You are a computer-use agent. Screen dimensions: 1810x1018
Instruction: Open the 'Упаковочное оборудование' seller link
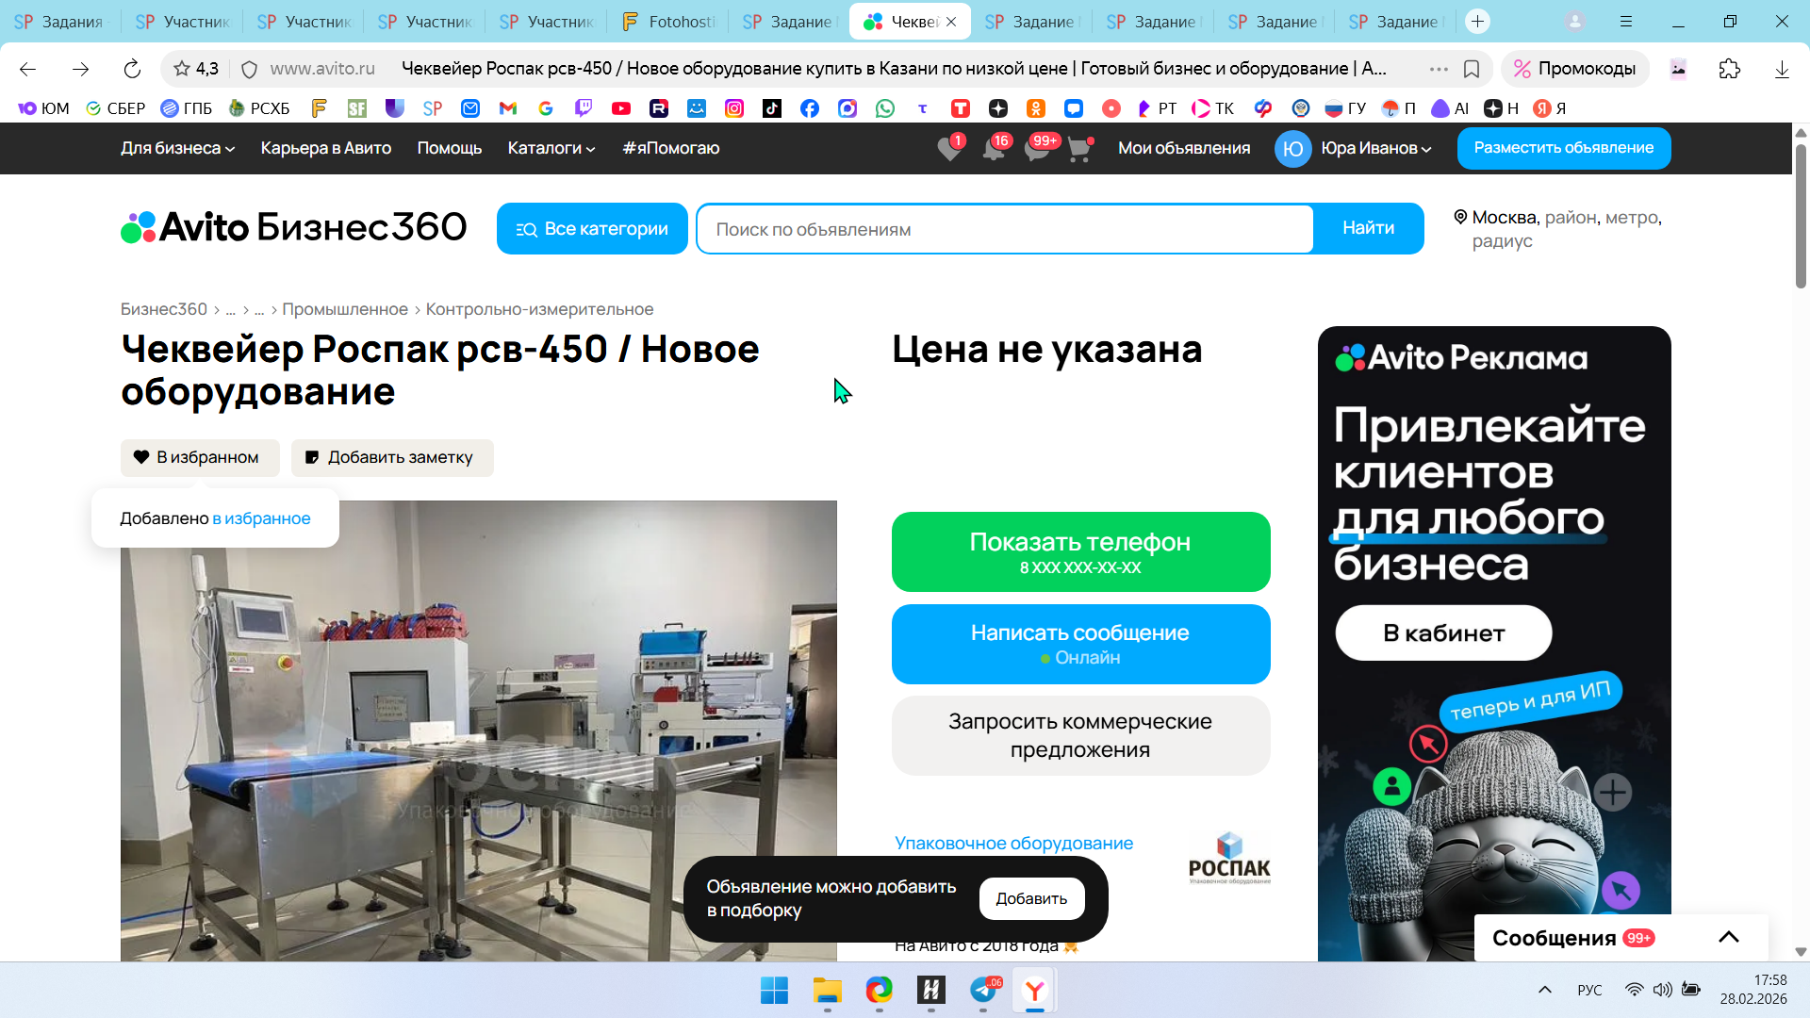click(x=1013, y=844)
